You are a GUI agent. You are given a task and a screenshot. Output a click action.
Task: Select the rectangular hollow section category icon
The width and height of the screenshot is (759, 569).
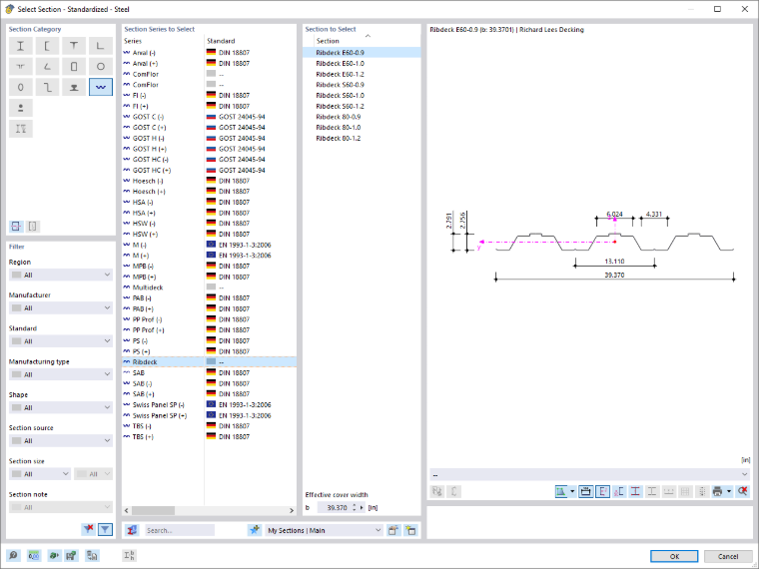point(74,67)
